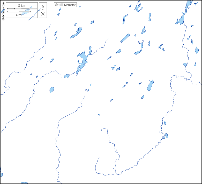Click the 8 km scale bar
202x184 pixels.
[22, 9]
